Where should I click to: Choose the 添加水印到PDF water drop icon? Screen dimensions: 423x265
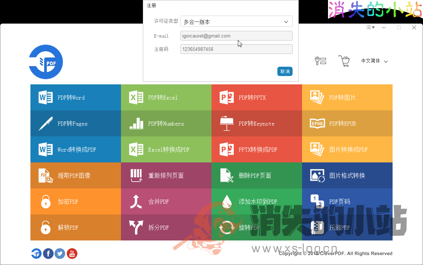[227, 201]
